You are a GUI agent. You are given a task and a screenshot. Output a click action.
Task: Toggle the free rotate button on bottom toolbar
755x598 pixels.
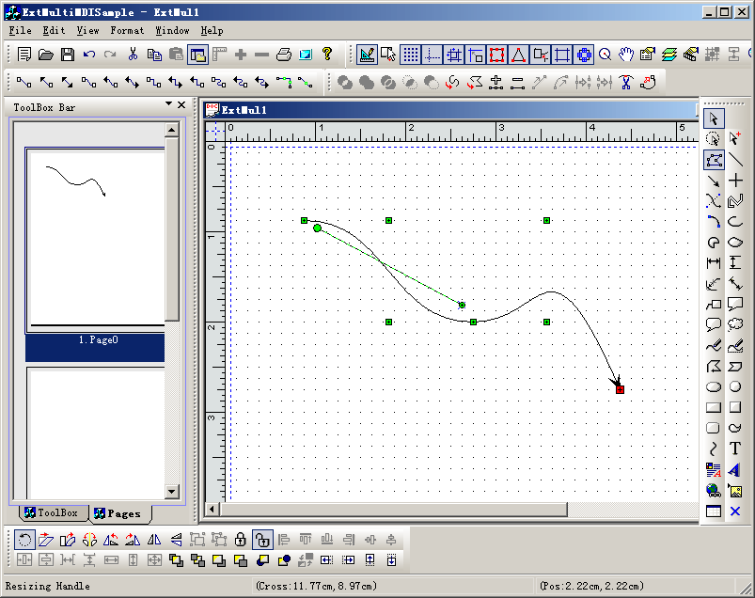pyautogui.click(x=24, y=540)
